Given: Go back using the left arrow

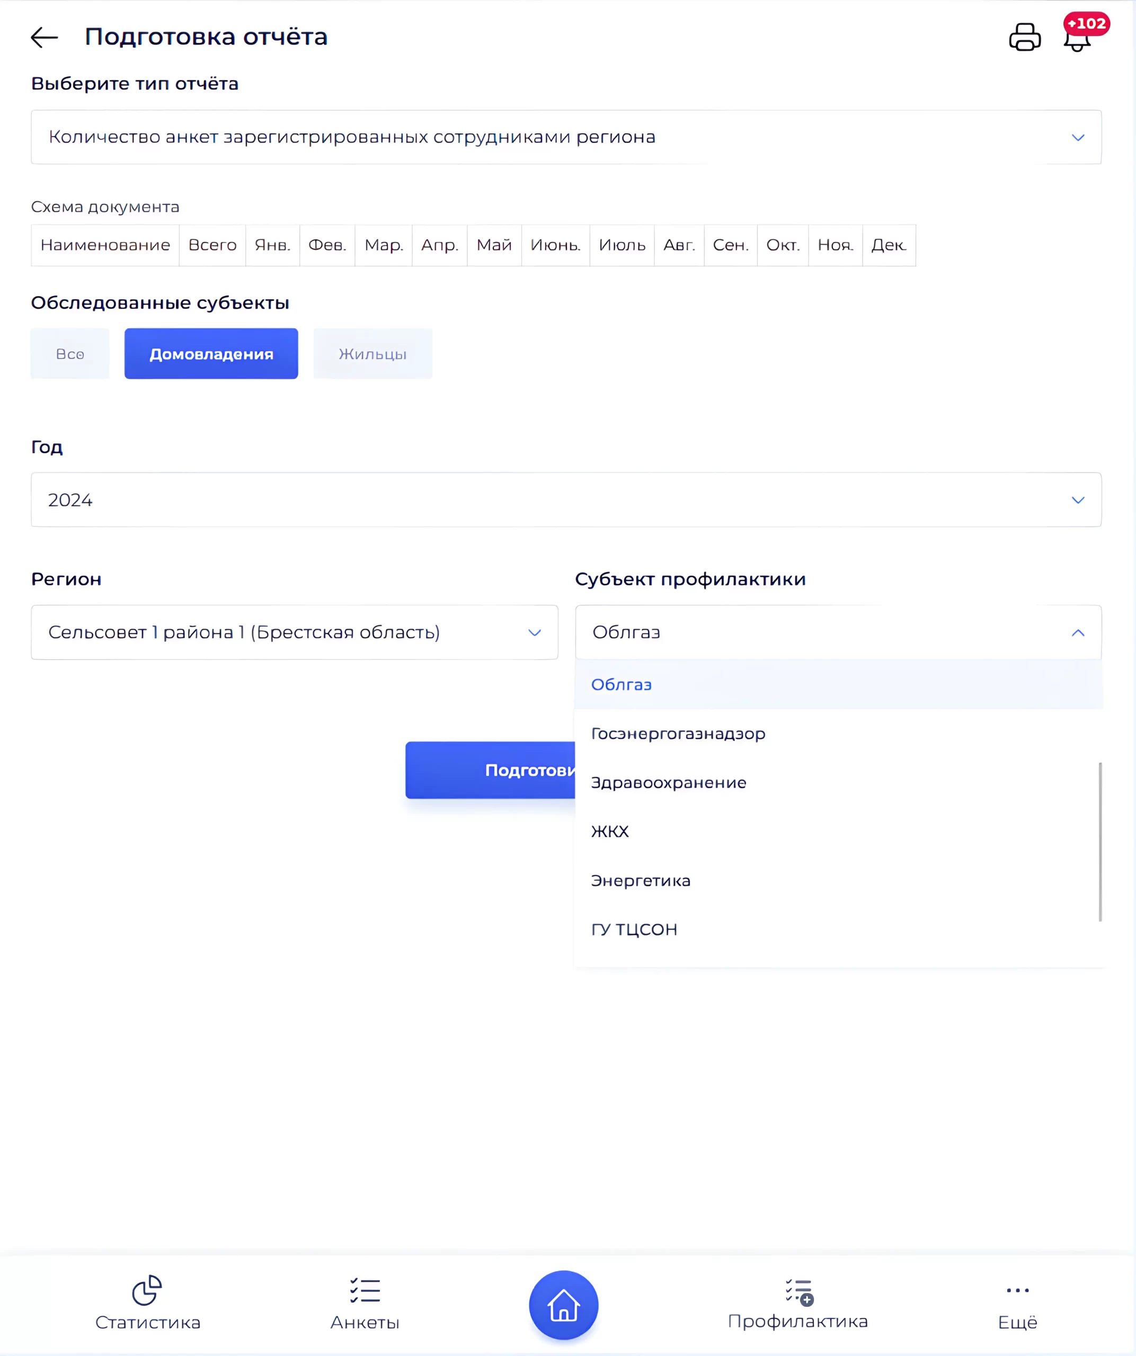Looking at the screenshot, I should point(45,38).
